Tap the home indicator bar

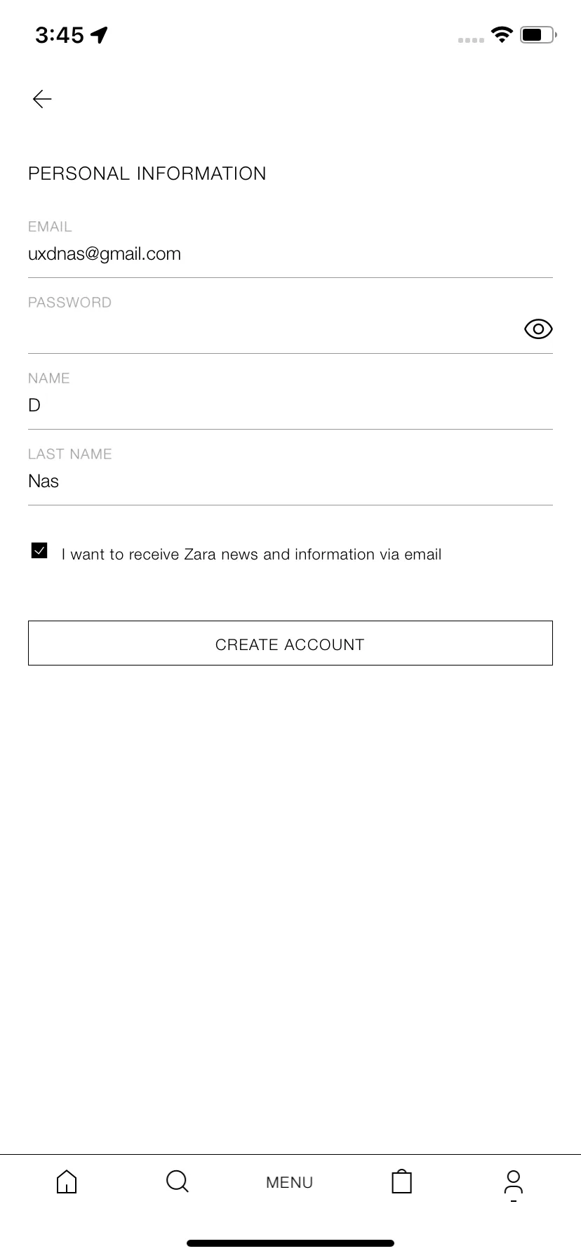click(x=290, y=1243)
